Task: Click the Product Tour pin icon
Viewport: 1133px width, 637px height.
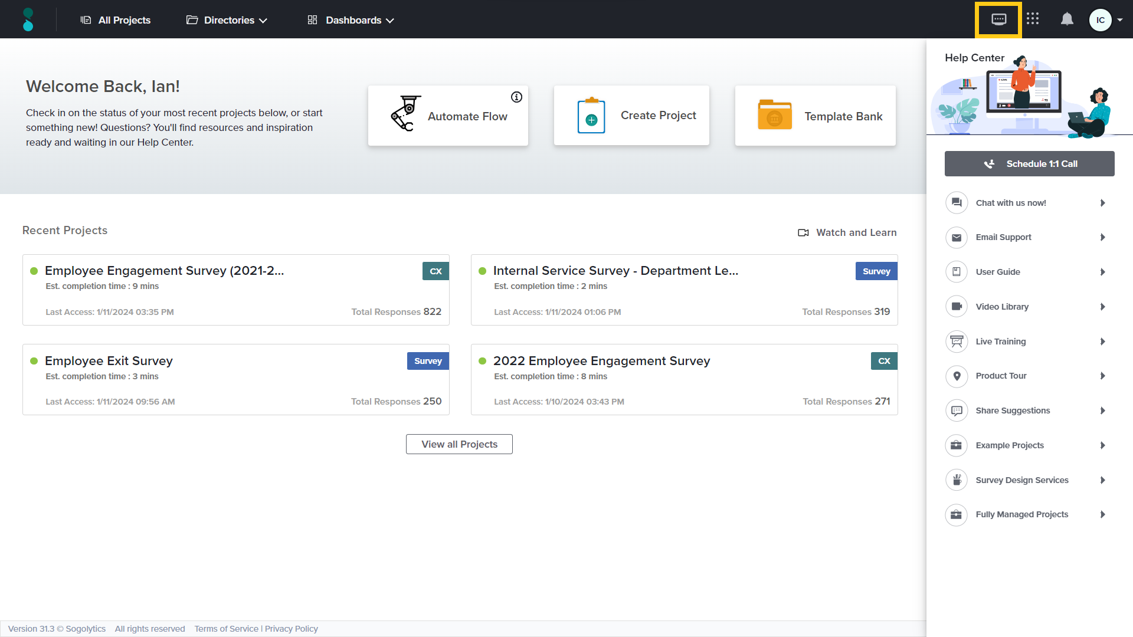Action: [957, 376]
